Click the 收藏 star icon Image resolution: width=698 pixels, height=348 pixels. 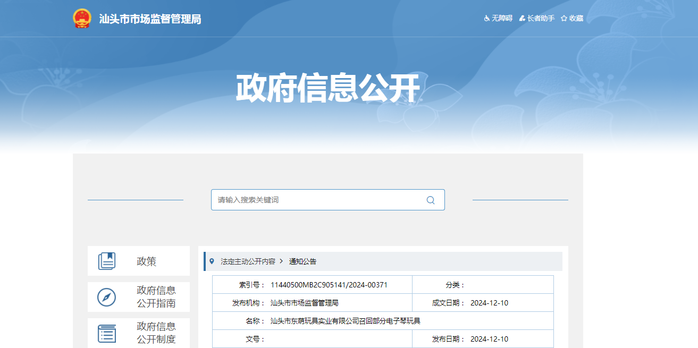pyautogui.click(x=564, y=18)
